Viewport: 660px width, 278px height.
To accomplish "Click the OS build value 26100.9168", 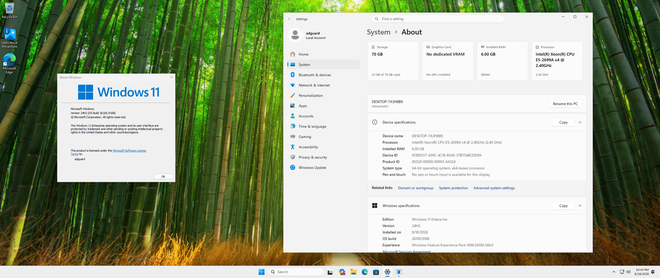I will tap(421, 239).
